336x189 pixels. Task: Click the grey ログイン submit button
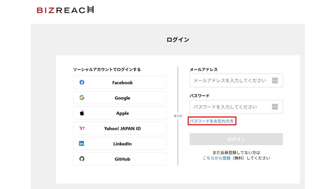click(236, 139)
